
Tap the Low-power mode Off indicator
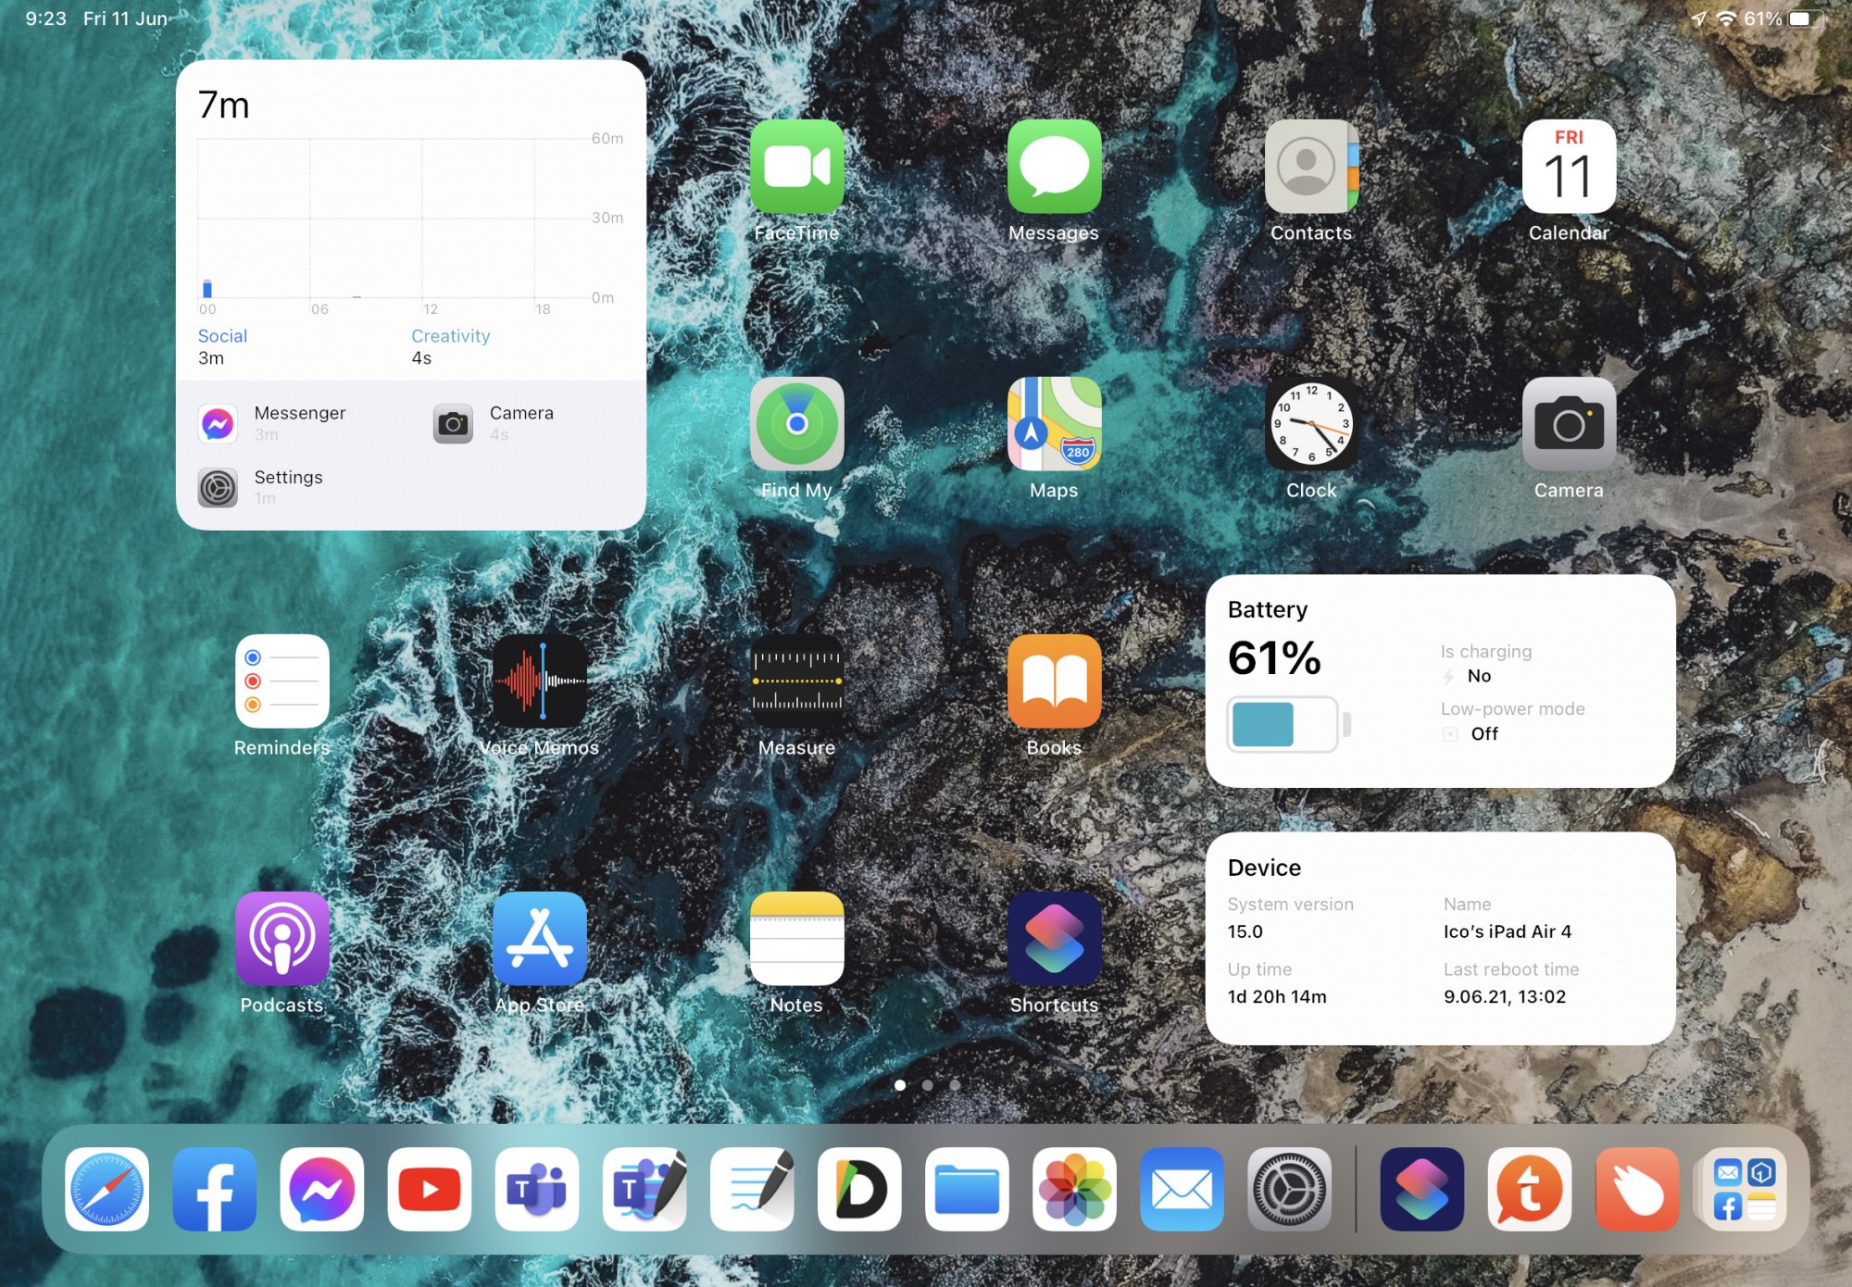(1483, 733)
